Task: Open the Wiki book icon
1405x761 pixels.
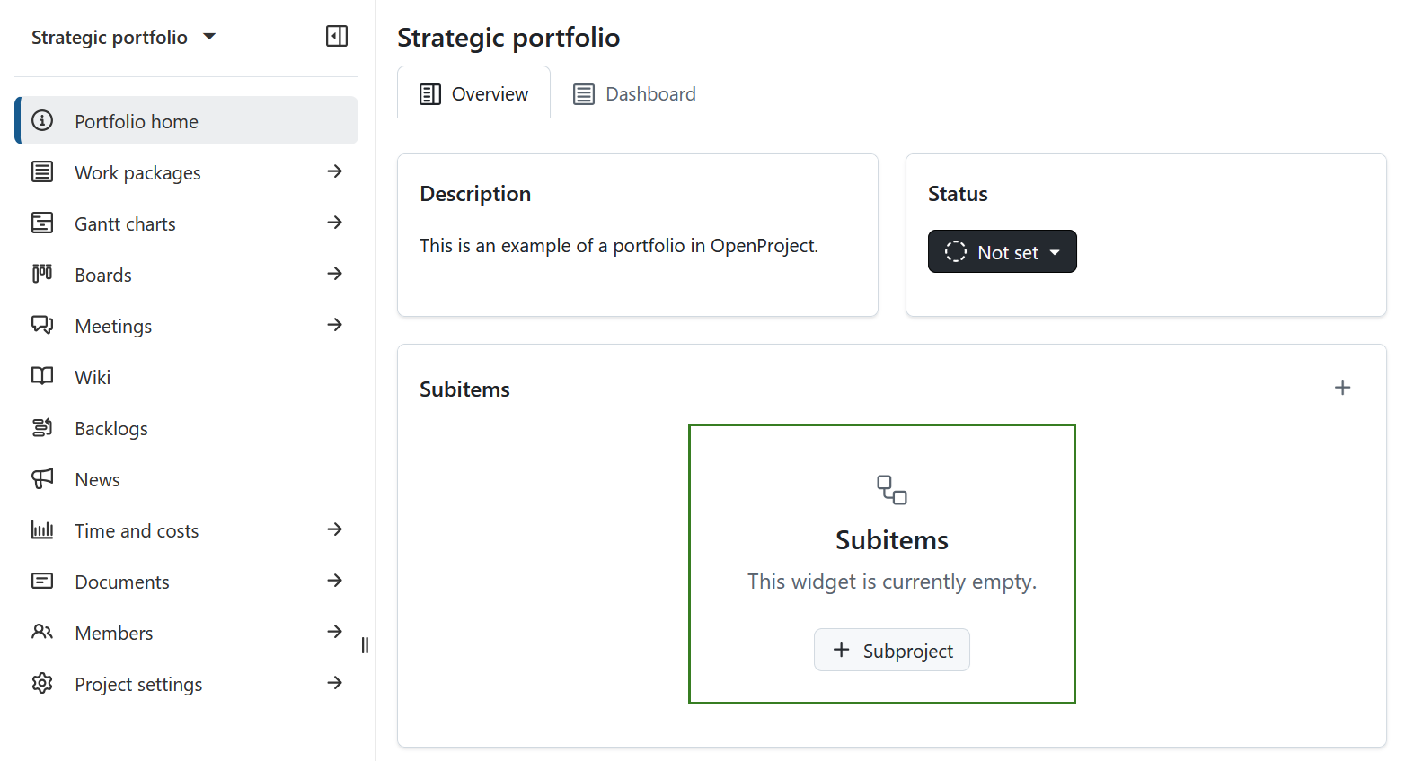Action: (x=42, y=376)
